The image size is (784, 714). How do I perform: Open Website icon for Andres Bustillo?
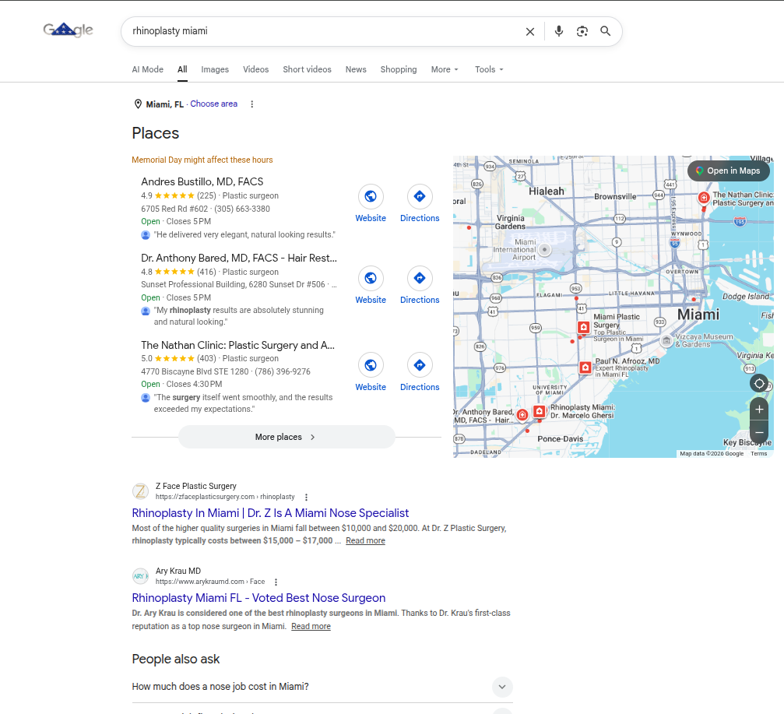[371, 196]
